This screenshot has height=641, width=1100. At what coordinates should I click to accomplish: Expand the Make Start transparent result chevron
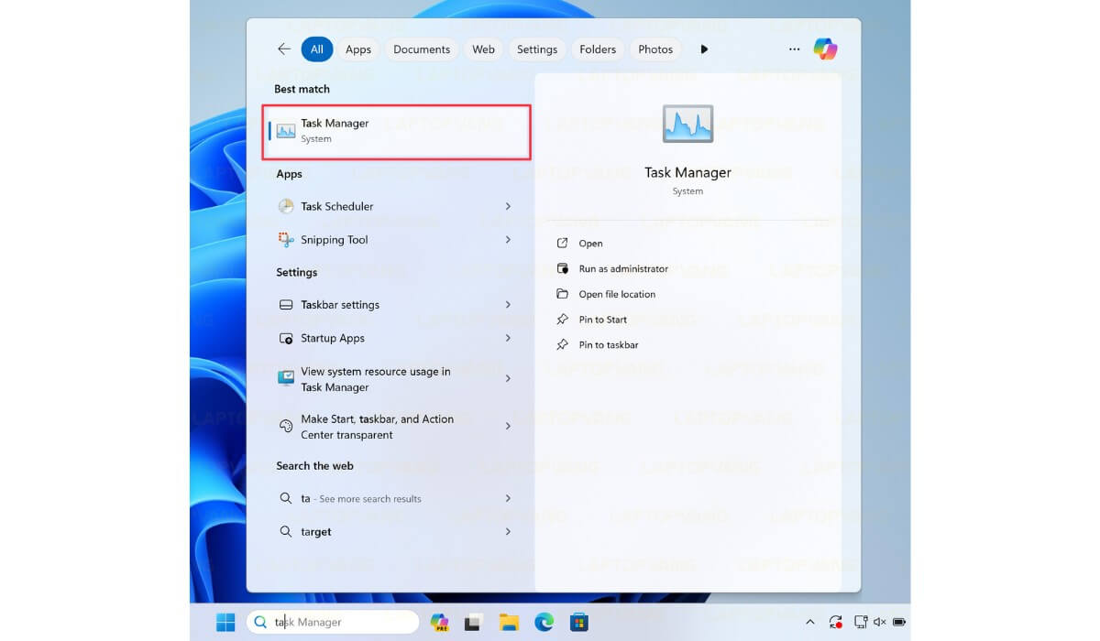click(x=508, y=427)
